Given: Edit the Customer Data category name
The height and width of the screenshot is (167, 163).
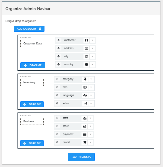Looking at the screenshot, I should tap(33, 43).
